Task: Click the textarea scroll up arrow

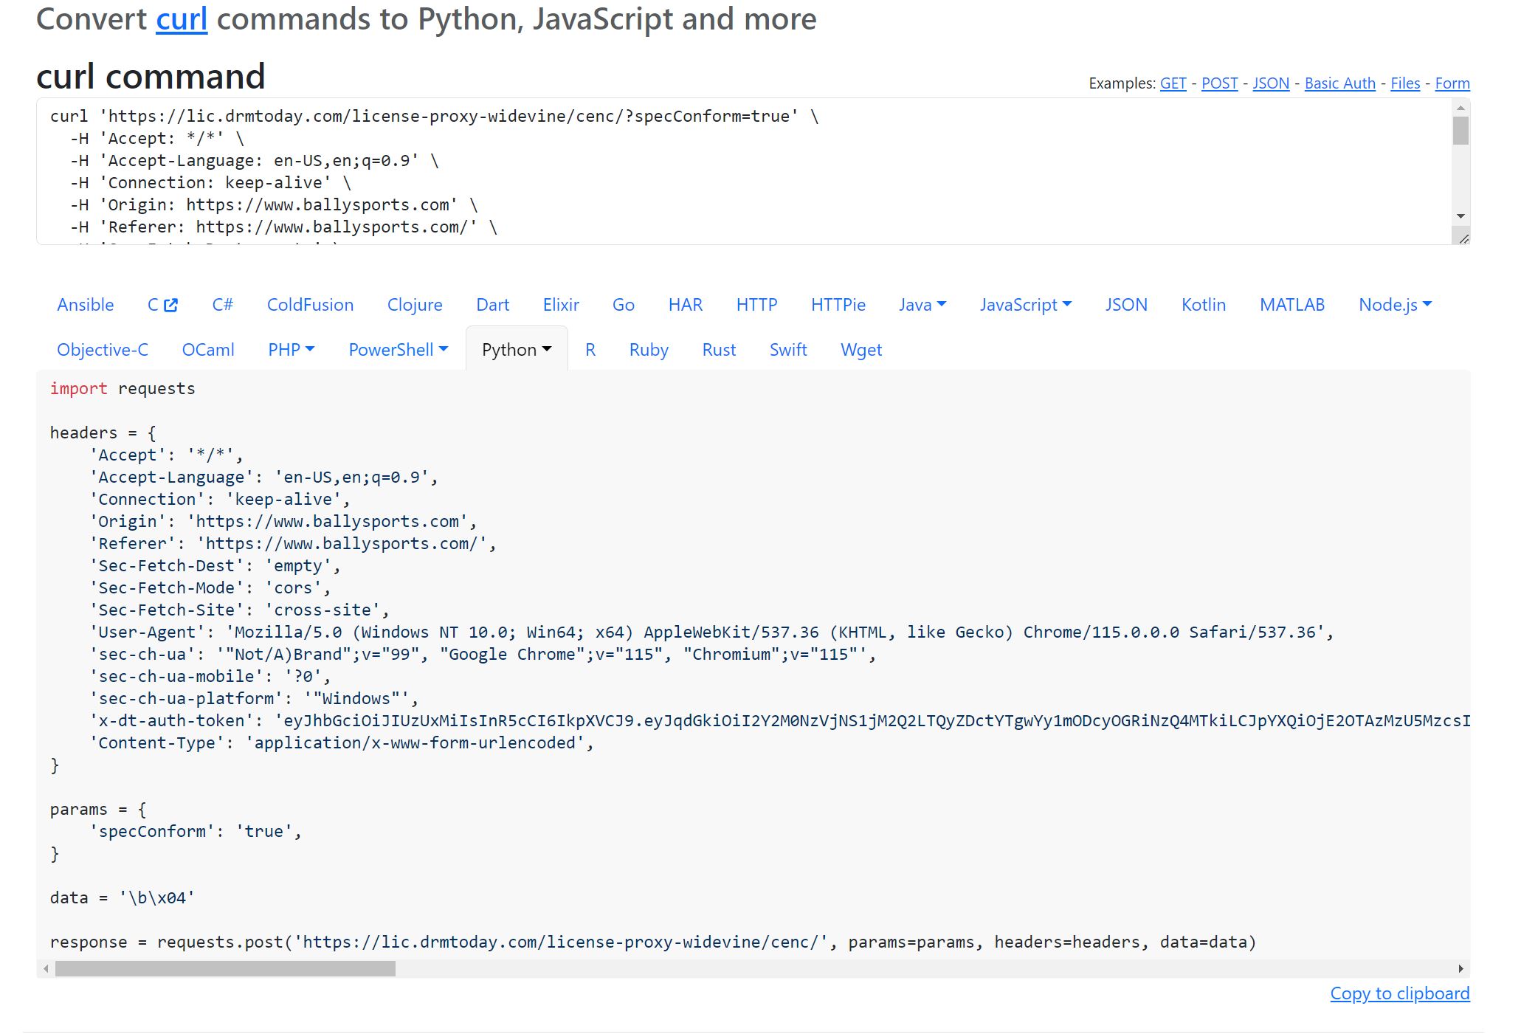Action: 1460,108
